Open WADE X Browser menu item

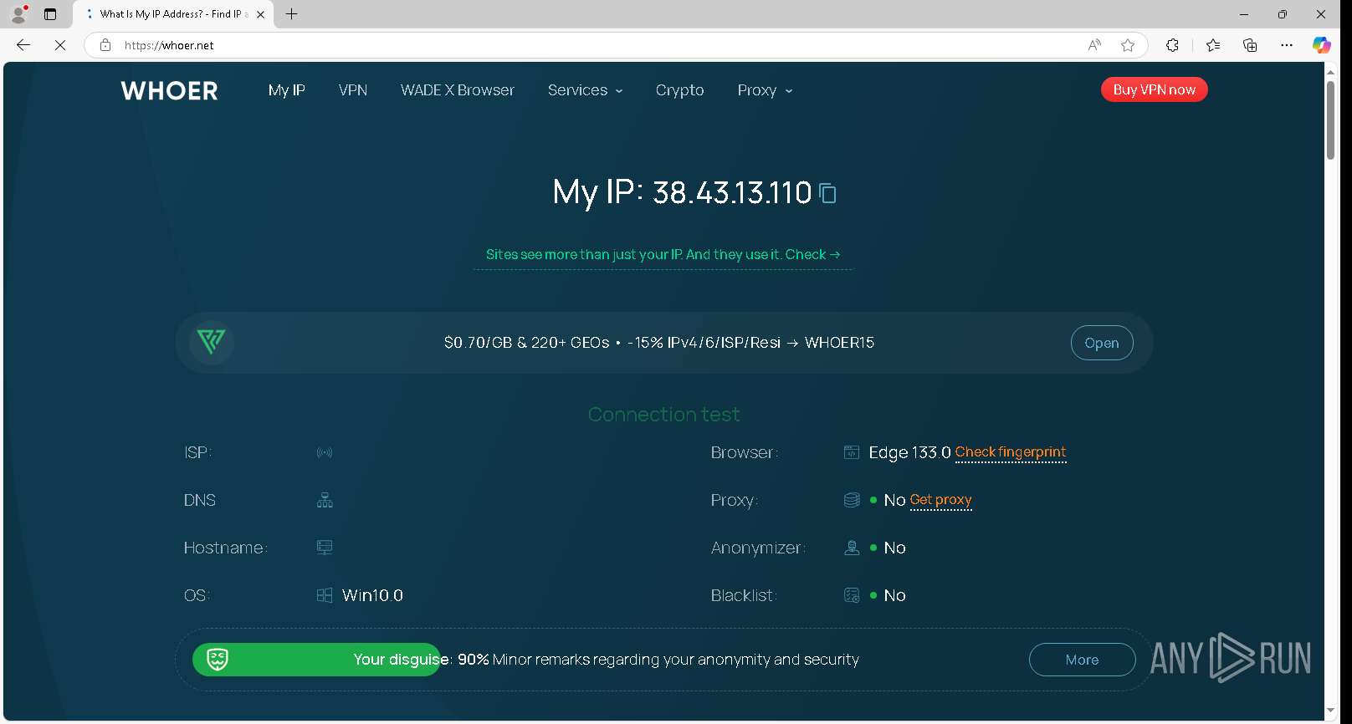pos(457,90)
